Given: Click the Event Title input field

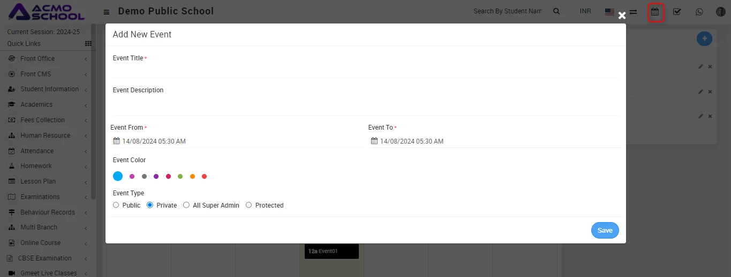Looking at the screenshot, I should (x=366, y=70).
